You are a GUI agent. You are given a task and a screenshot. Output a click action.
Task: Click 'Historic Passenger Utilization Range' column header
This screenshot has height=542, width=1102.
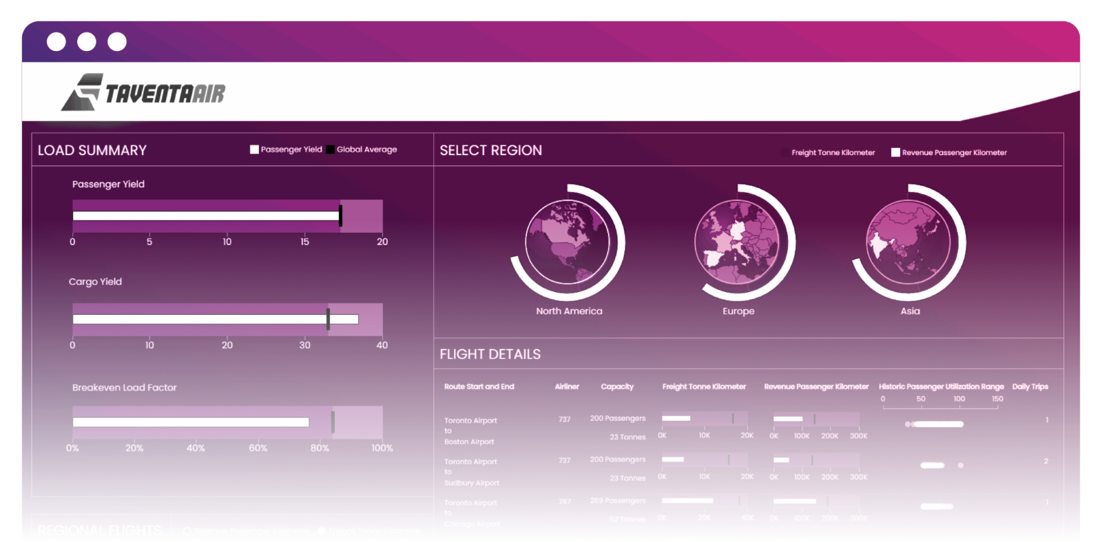(x=942, y=386)
